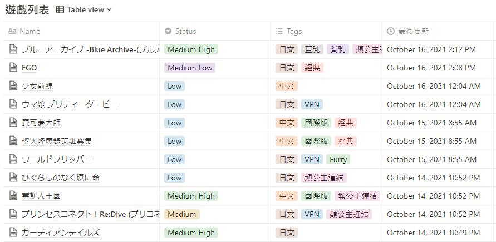Click page icon beside 寶可夢大師
The width and height of the screenshot is (496, 242).
pyautogui.click(x=13, y=123)
